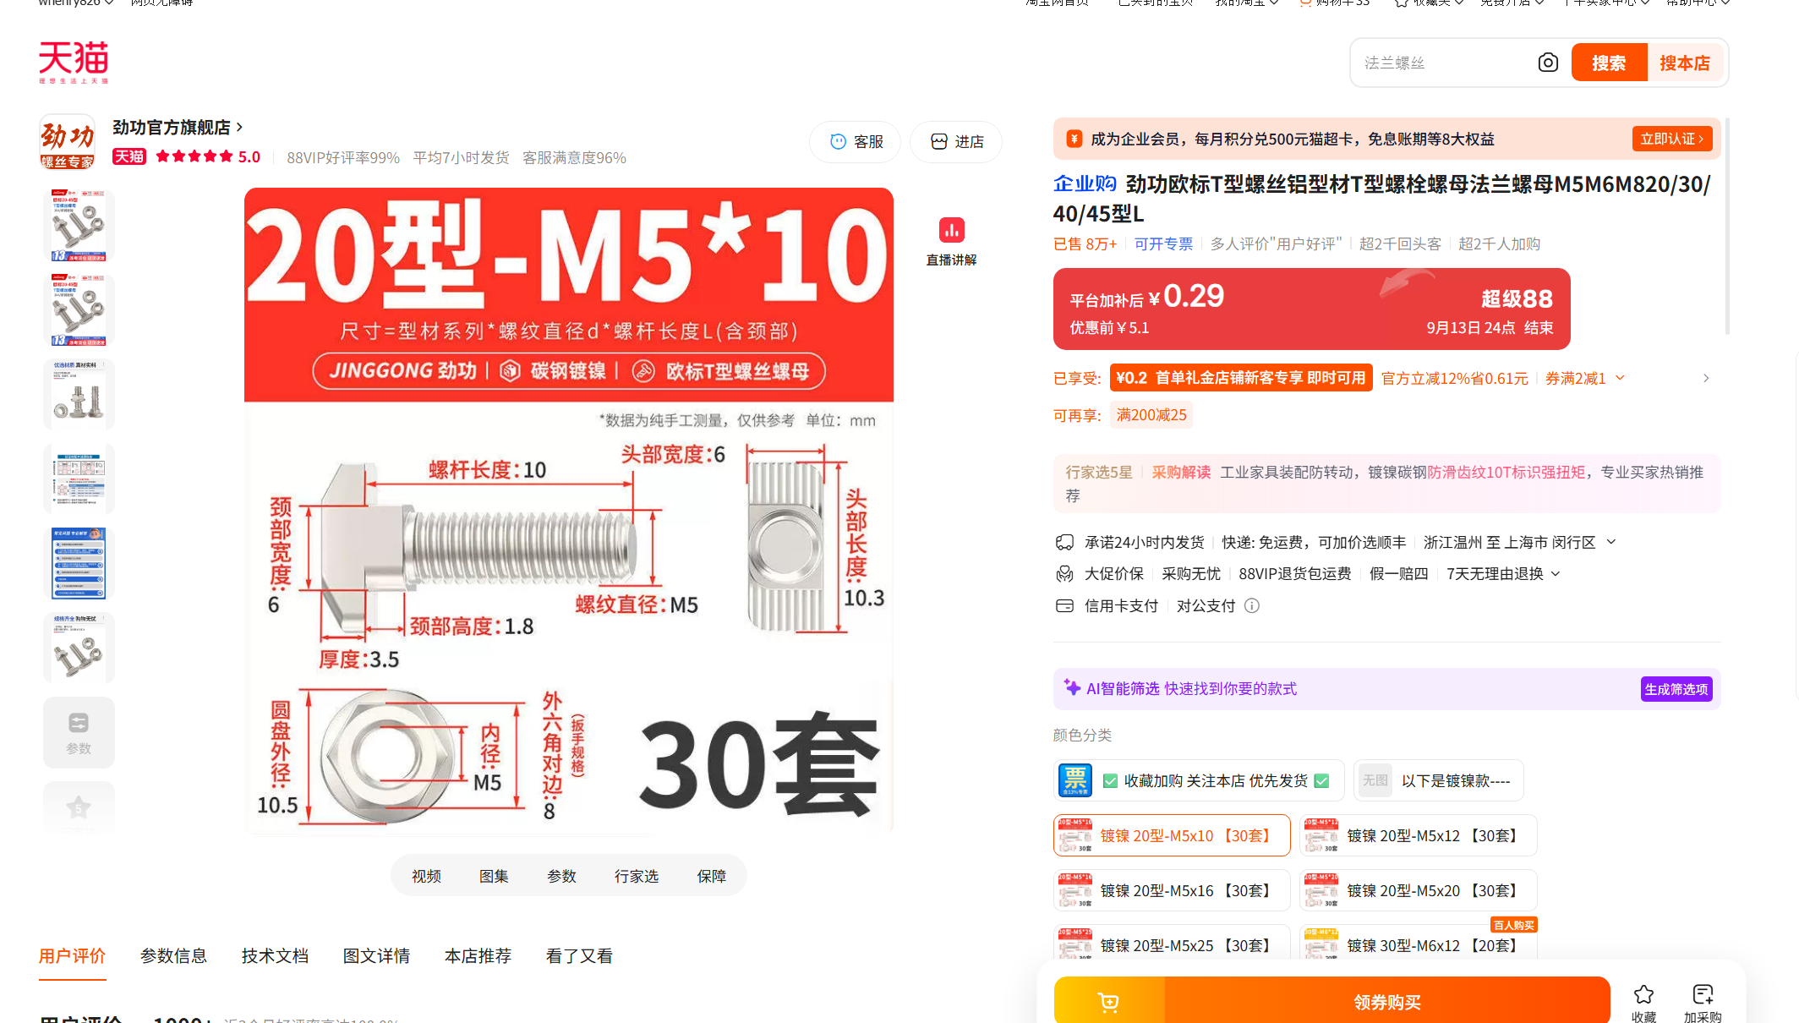Viewport: 1799px width, 1023px height.
Task: Show the 视频 media view
Action: (427, 876)
